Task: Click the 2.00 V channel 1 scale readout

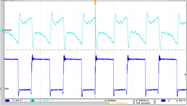Action: click(17, 101)
